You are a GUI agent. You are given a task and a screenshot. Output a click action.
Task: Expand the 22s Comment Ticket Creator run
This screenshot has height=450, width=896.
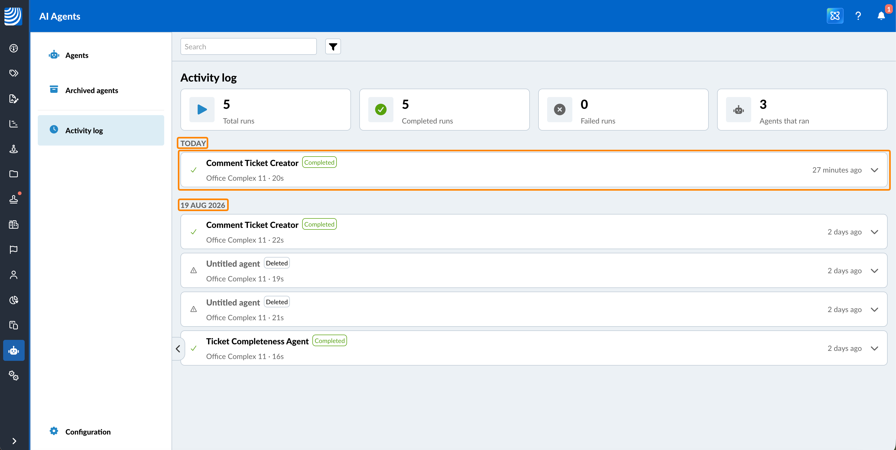874,232
